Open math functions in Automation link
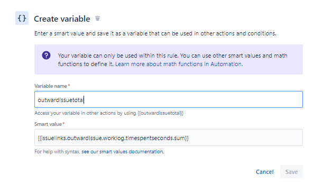This screenshot has width=332, height=194. click(x=179, y=64)
